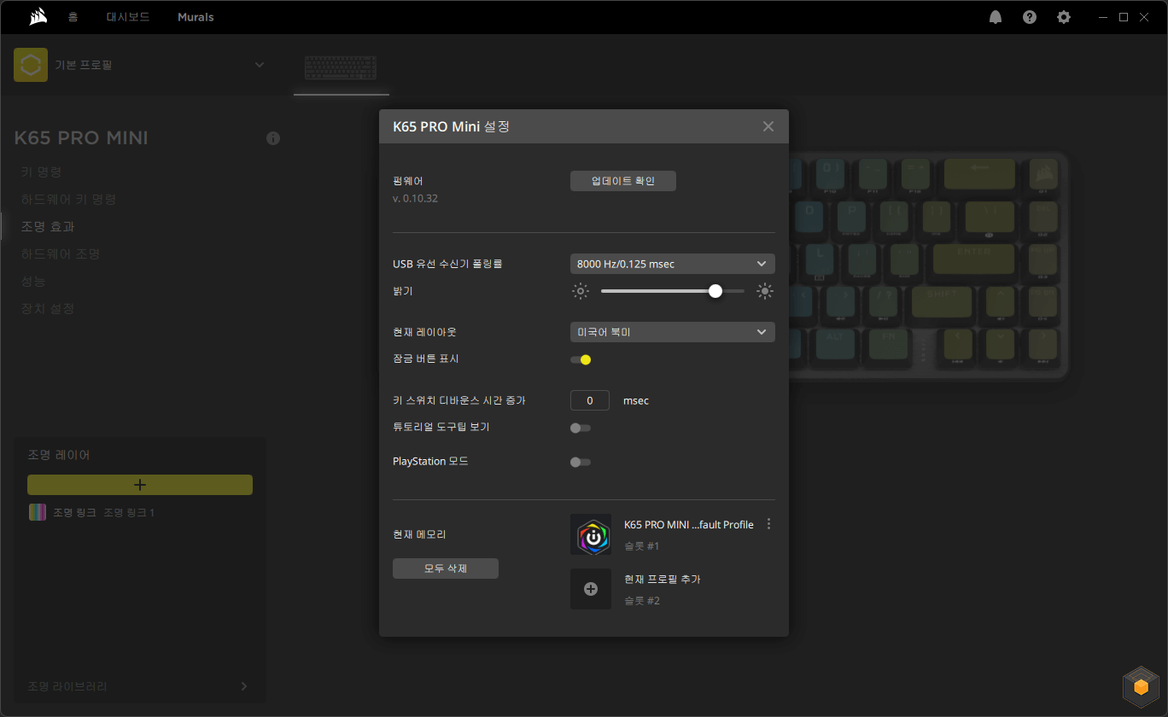The width and height of the screenshot is (1168, 717).
Task: Disable the 잠금 버튼 표시 toggle
Action: (581, 359)
